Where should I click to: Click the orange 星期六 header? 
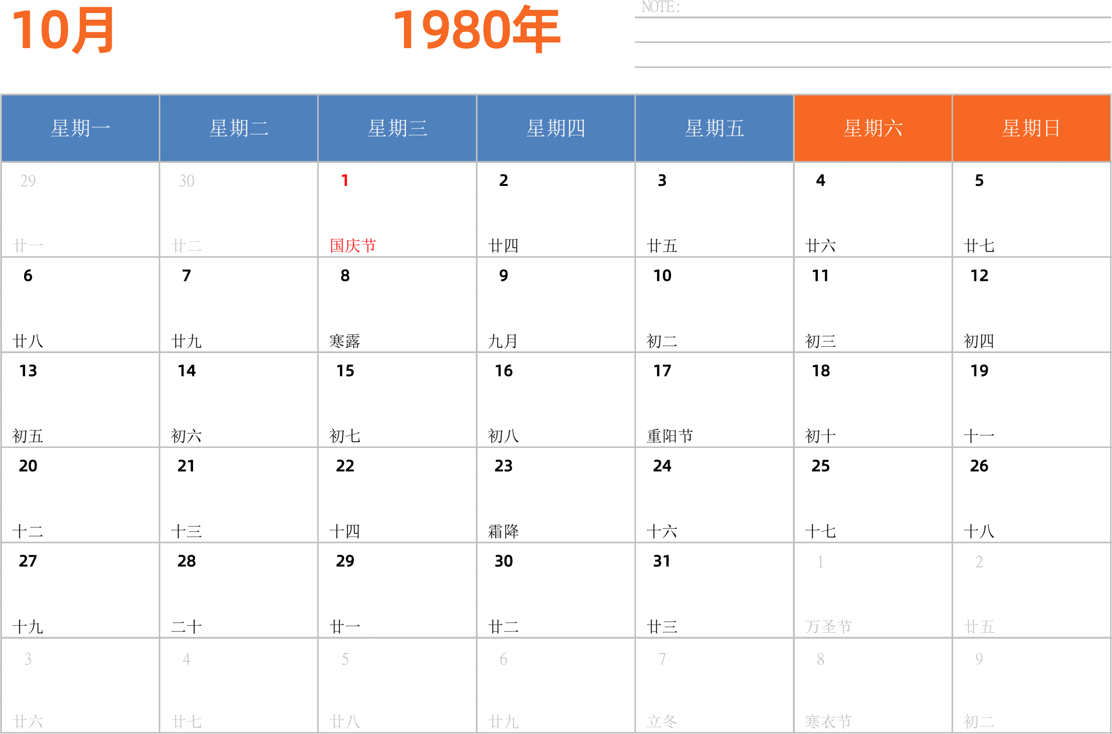[873, 128]
